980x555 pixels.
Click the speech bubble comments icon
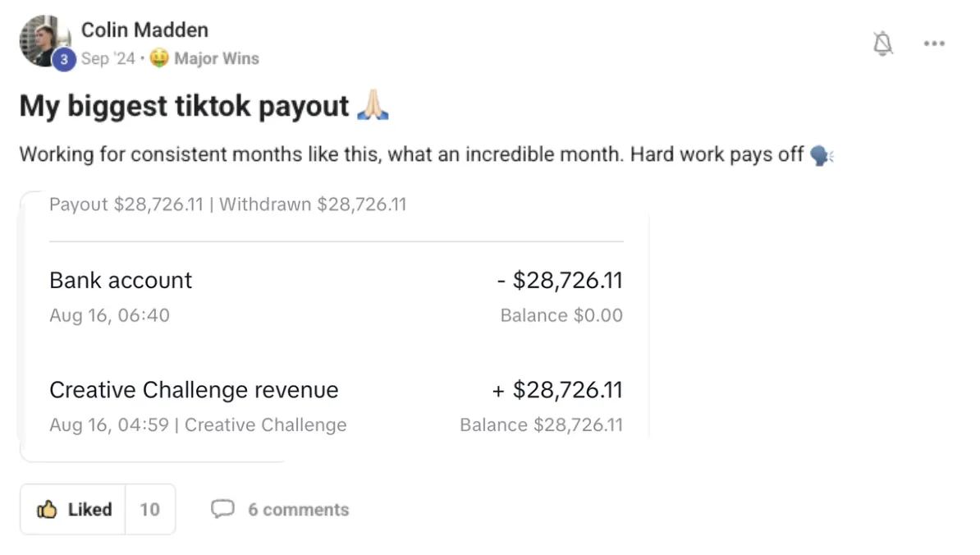[222, 510]
